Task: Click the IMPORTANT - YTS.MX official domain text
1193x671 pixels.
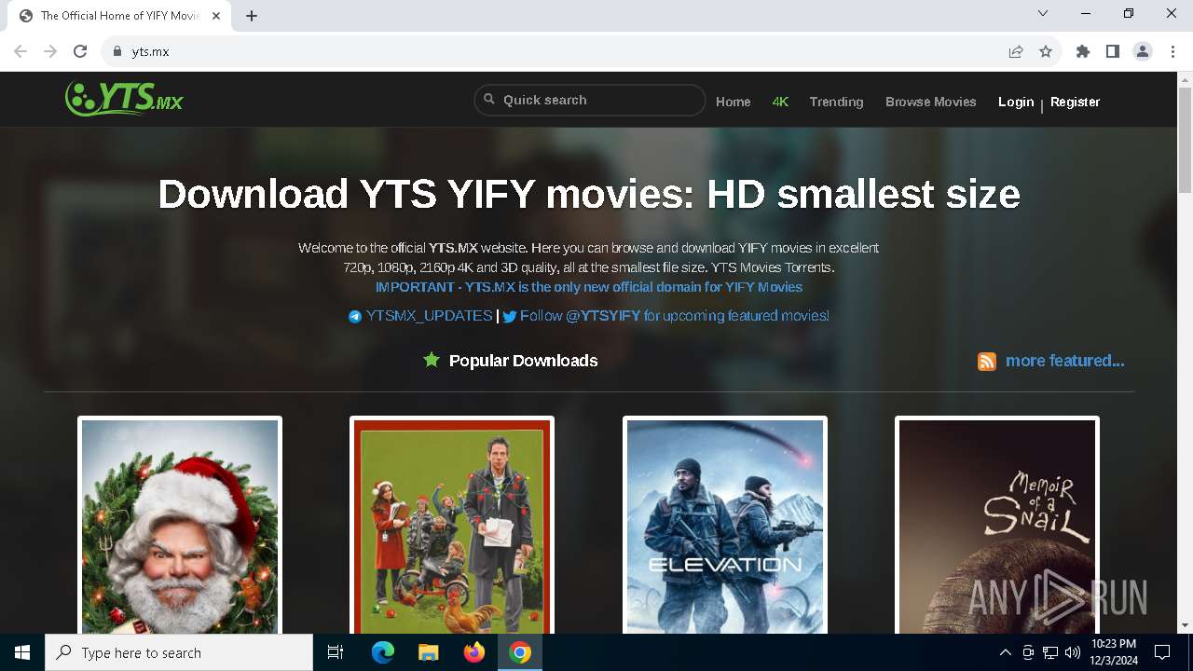Action: [x=589, y=287]
